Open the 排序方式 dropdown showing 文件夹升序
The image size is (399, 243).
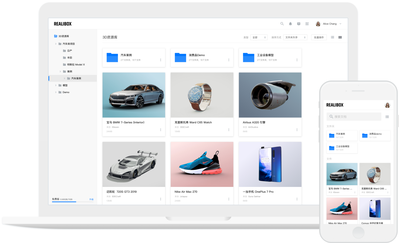295,37
